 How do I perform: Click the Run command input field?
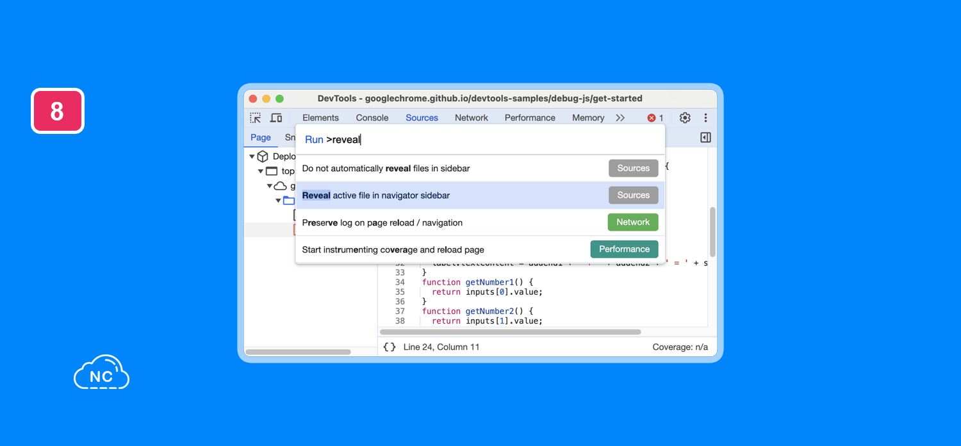(480, 140)
